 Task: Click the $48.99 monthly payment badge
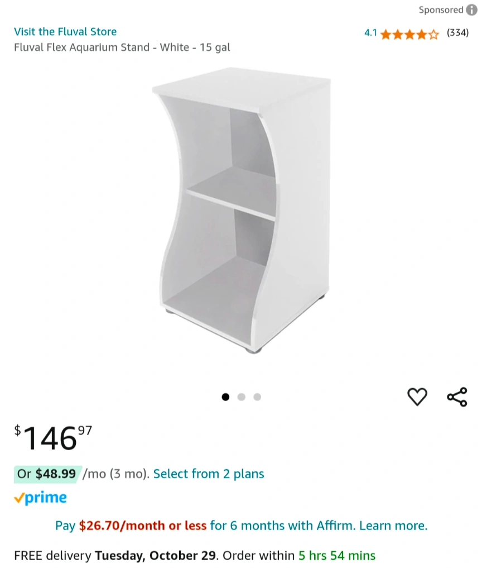[47, 474]
